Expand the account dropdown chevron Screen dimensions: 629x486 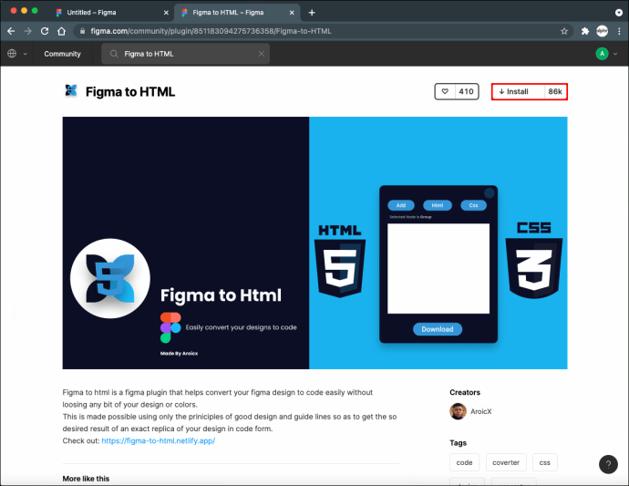tap(615, 54)
